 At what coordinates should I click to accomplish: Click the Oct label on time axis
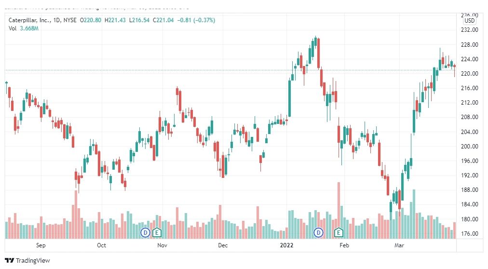click(101, 245)
